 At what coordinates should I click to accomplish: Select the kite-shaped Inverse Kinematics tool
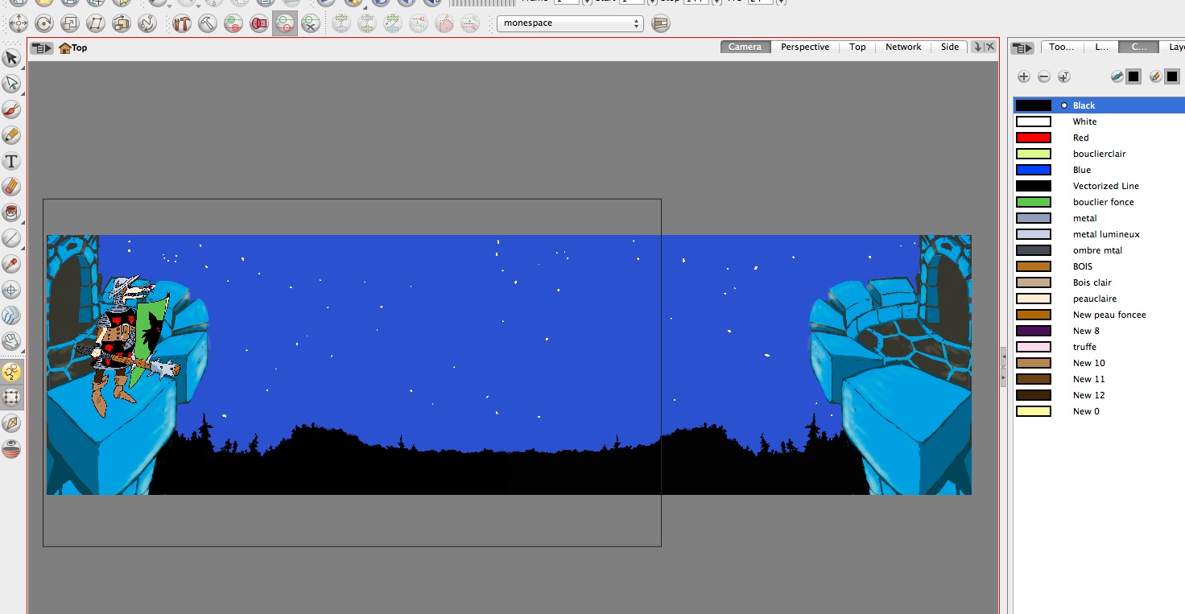click(11, 422)
